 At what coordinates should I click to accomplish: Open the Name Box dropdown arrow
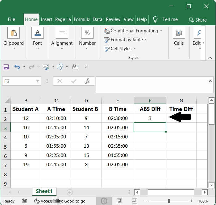38,81
